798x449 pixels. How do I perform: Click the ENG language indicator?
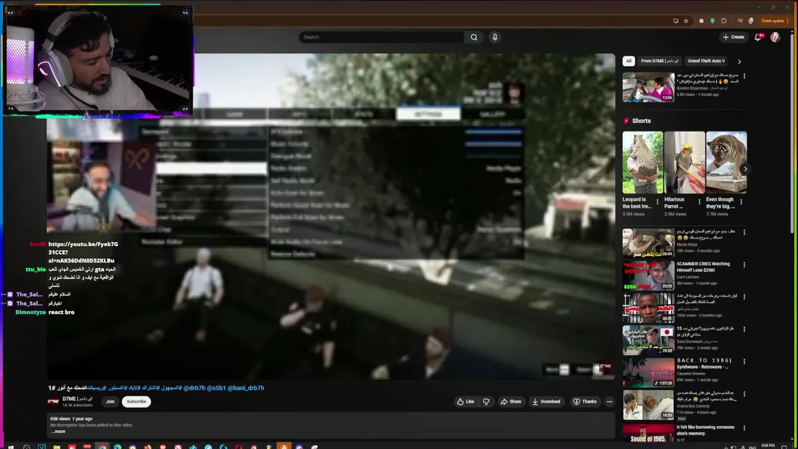pos(752,447)
